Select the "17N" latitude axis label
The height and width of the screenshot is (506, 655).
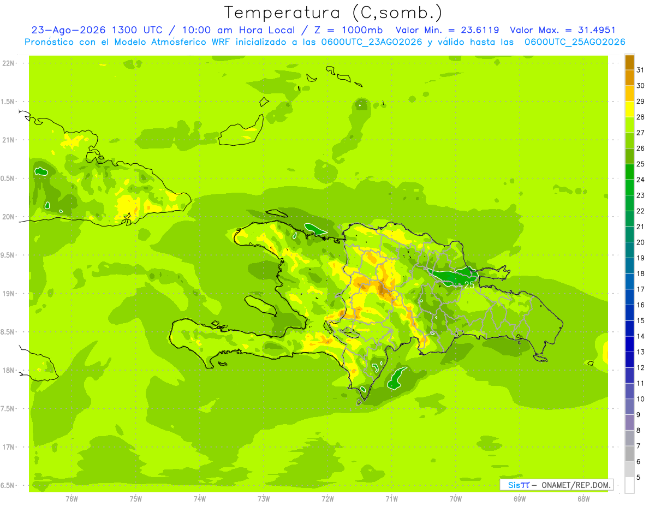[8, 447]
